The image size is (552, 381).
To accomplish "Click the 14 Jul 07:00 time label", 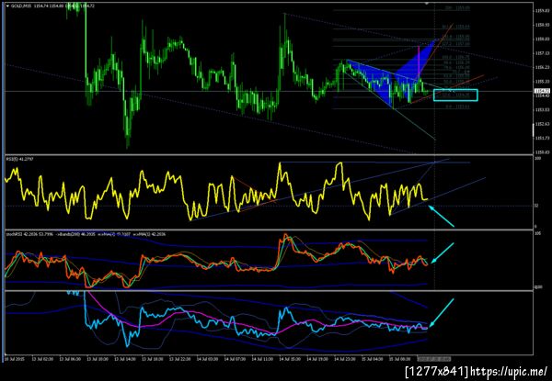I will pyautogui.click(x=235, y=360).
